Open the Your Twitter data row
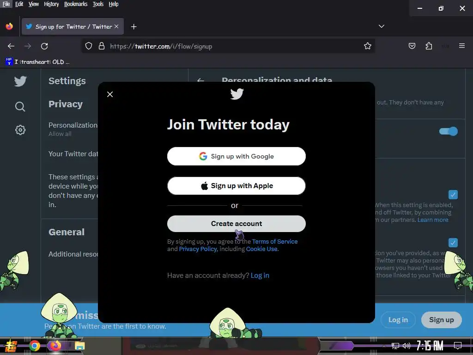This screenshot has width=473, height=355. [73, 154]
